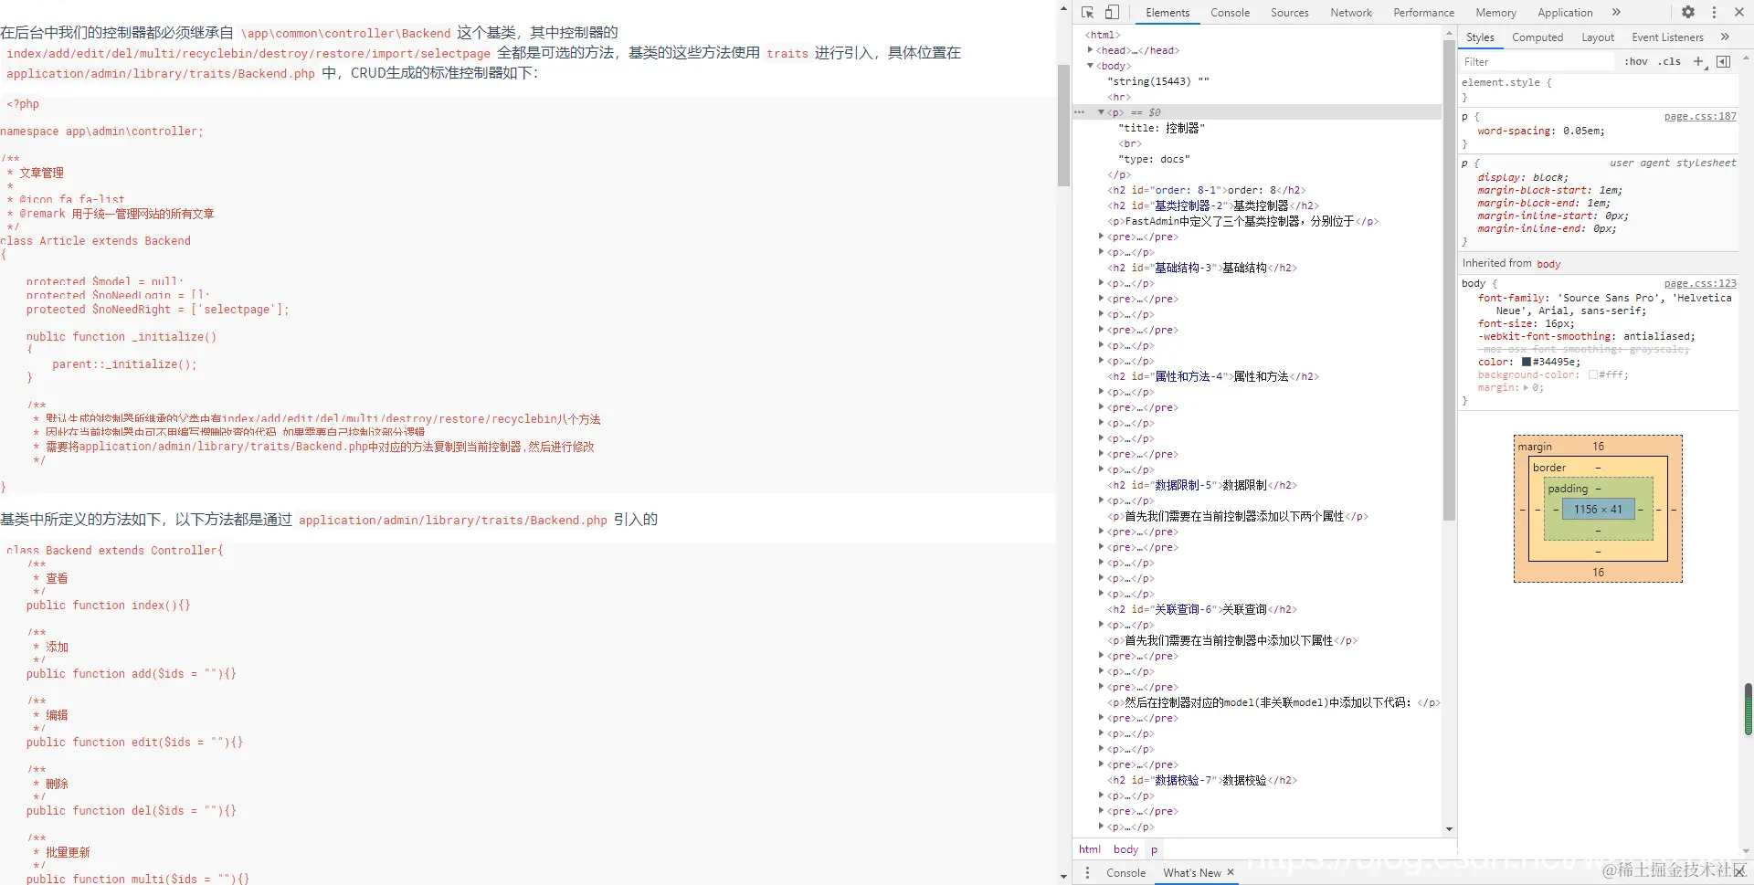Open the Sources tab
Screen dimensions: 1754x885
point(1289,13)
